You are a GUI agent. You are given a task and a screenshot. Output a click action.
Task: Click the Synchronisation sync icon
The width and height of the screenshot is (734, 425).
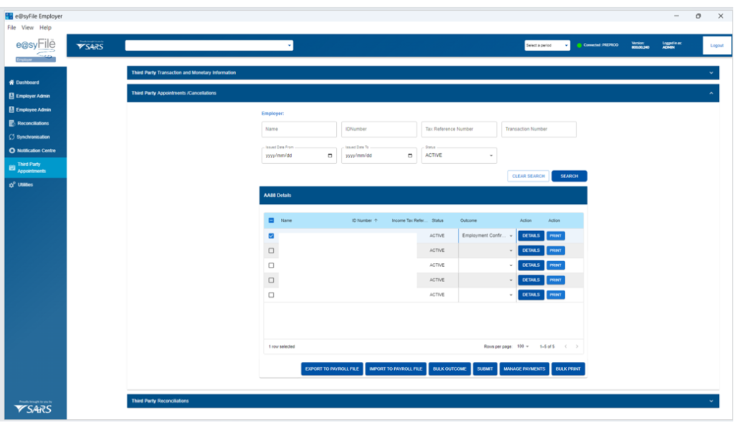tap(11, 137)
